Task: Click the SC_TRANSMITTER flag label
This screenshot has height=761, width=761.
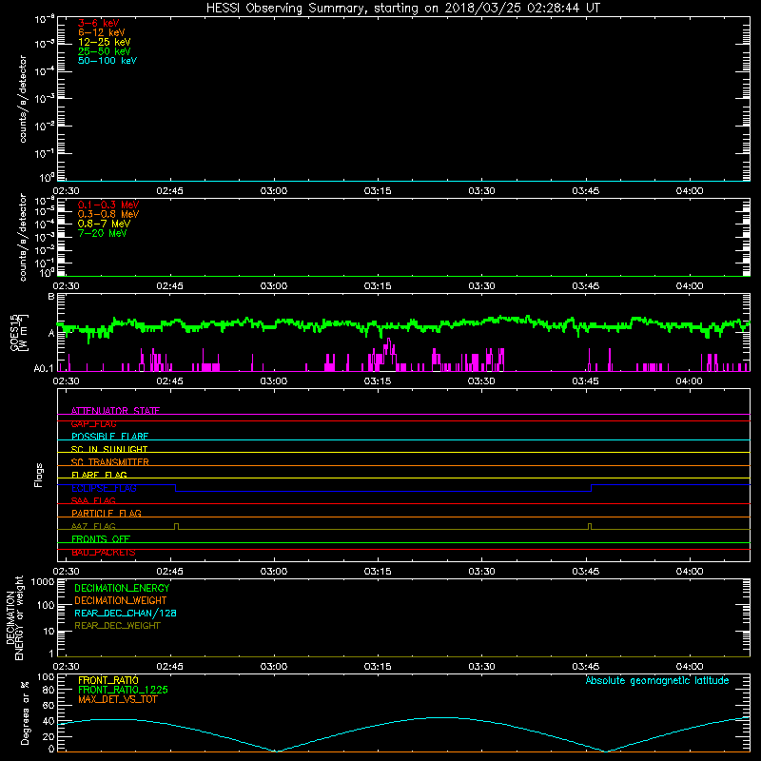Action: pos(109,461)
